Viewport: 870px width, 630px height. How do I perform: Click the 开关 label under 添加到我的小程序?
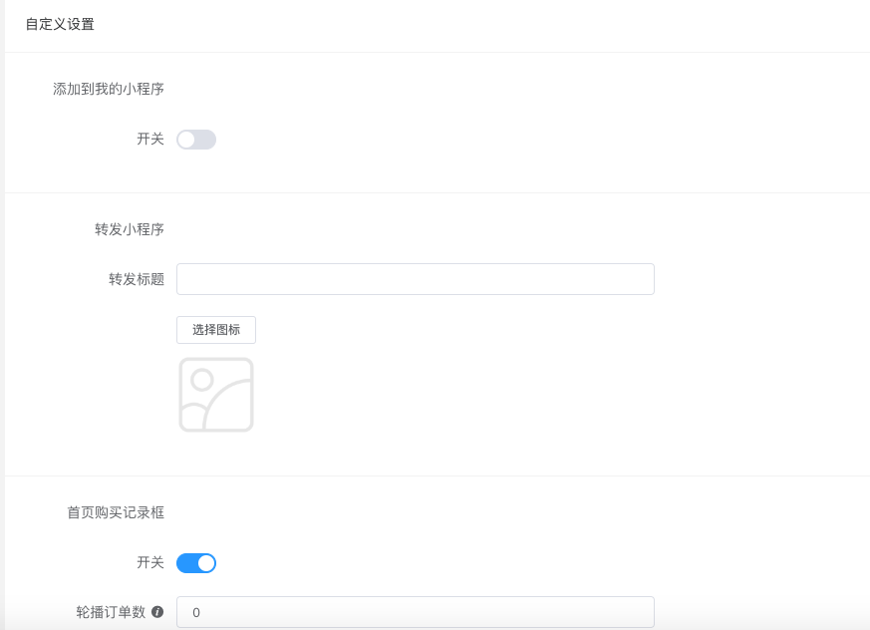[150, 139]
